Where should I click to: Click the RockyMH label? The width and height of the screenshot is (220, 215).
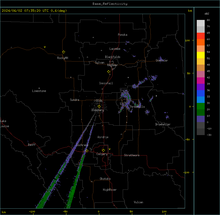[63, 58]
